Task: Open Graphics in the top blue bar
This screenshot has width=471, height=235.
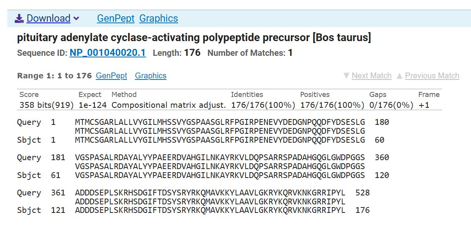Action: 158,18
